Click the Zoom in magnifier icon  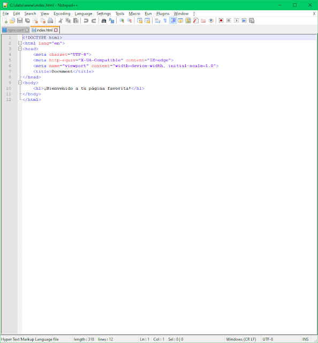[x=122, y=21]
